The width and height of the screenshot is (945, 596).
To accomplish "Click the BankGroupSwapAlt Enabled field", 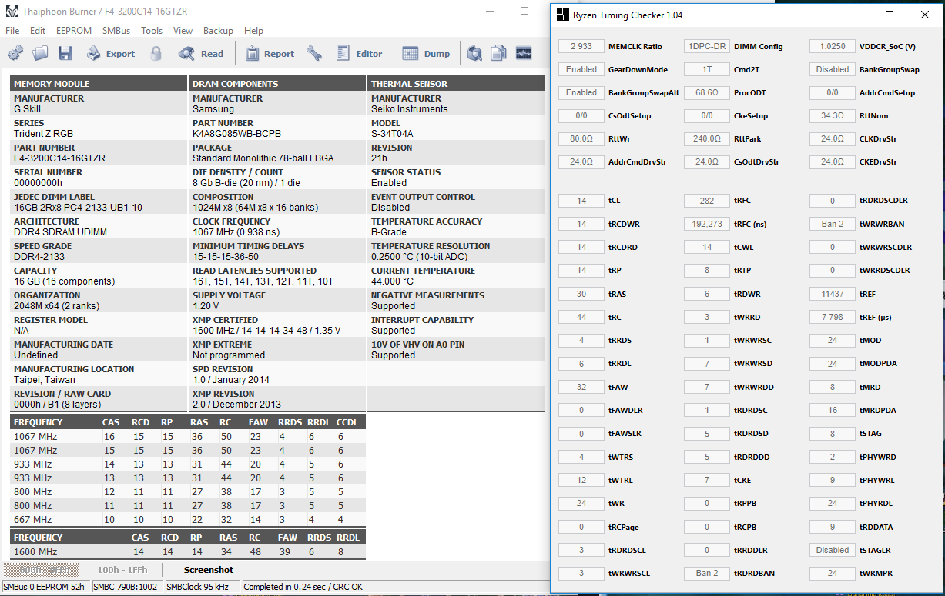I will pos(581,92).
